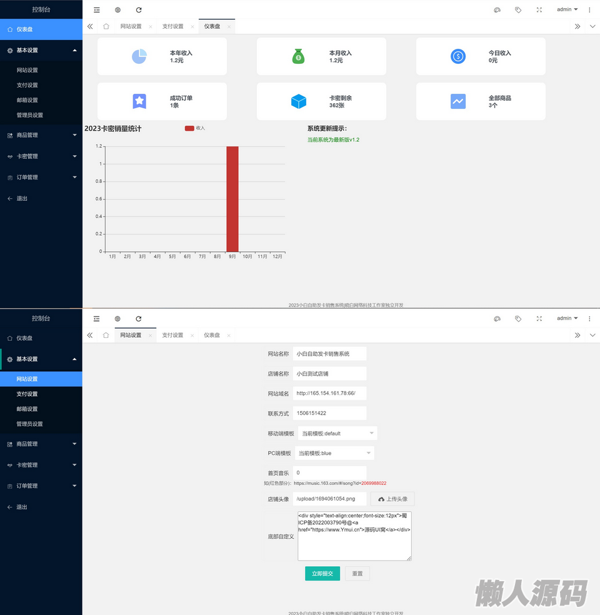Open the admin user dropdown in lower header
The image size is (600, 615).
pyautogui.click(x=567, y=318)
